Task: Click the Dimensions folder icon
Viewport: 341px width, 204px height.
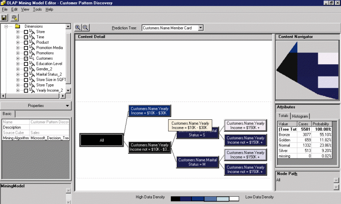Action: pyautogui.click(x=17, y=26)
